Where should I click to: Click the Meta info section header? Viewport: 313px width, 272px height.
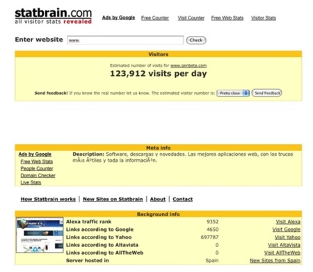click(159, 147)
